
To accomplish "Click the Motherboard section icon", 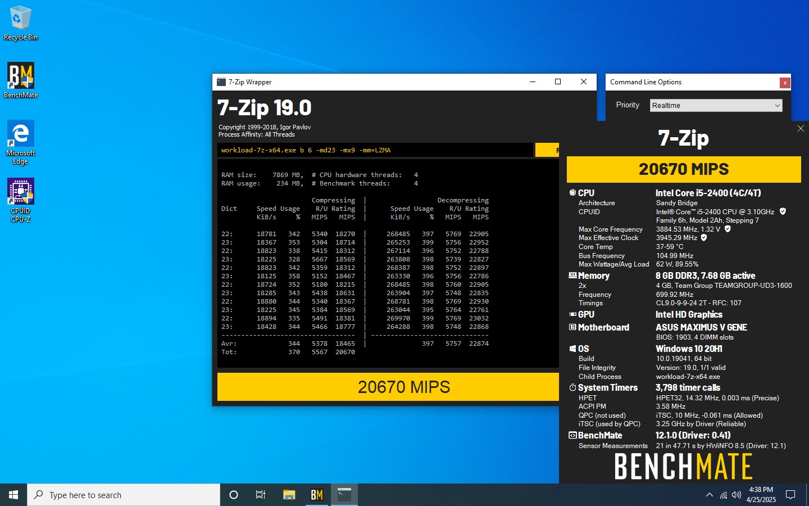I will (x=572, y=327).
